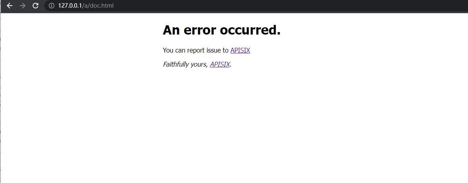The image size is (468, 183).
Task: Reload the page with the refresh icon
Action: click(35, 6)
